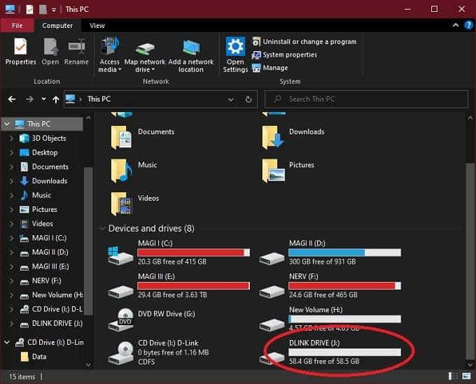Click the Access media icon
The width and height of the screenshot is (476, 384).
[110, 46]
